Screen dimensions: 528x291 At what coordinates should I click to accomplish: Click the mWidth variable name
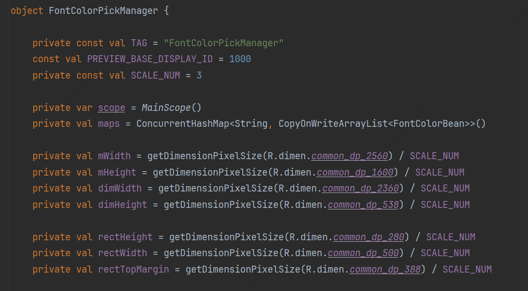(114, 156)
